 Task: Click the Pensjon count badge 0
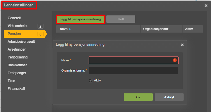(41, 34)
